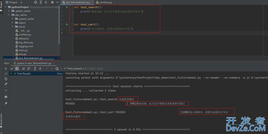Run test_search via gutter run arrow
268x134 pixels.
[x=67, y=7]
